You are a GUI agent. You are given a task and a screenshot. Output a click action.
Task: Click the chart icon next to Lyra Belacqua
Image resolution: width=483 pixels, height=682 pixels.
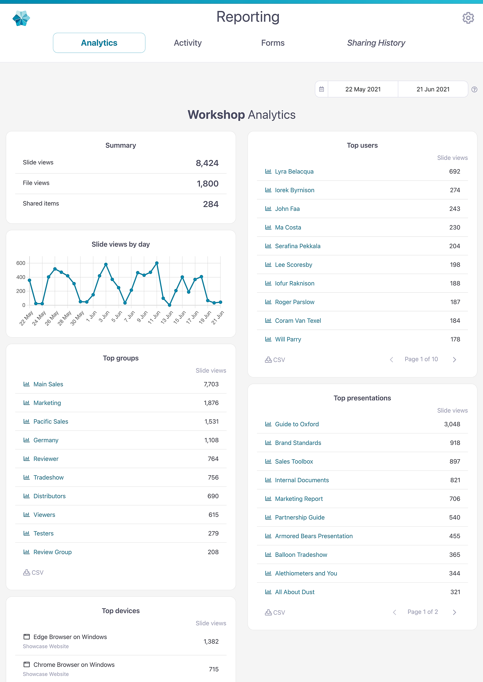click(268, 172)
